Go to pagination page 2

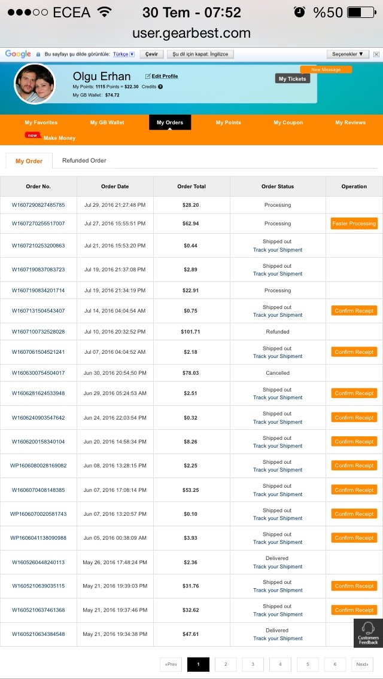(x=226, y=664)
